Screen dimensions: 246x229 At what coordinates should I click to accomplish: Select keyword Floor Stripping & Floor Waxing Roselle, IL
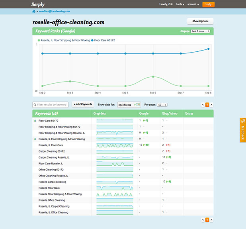pyautogui.click(x=62, y=133)
